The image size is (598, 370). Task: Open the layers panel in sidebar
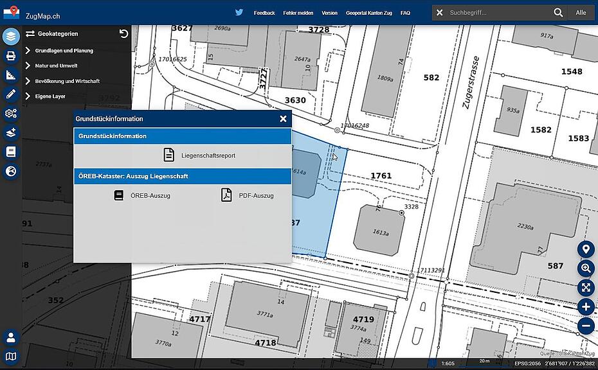[11, 37]
